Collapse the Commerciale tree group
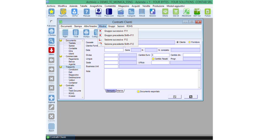The height and width of the screenshot is (140, 259). pyautogui.click(x=61, y=56)
